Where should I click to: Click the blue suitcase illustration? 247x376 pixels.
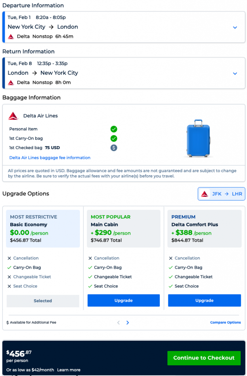point(198,138)
